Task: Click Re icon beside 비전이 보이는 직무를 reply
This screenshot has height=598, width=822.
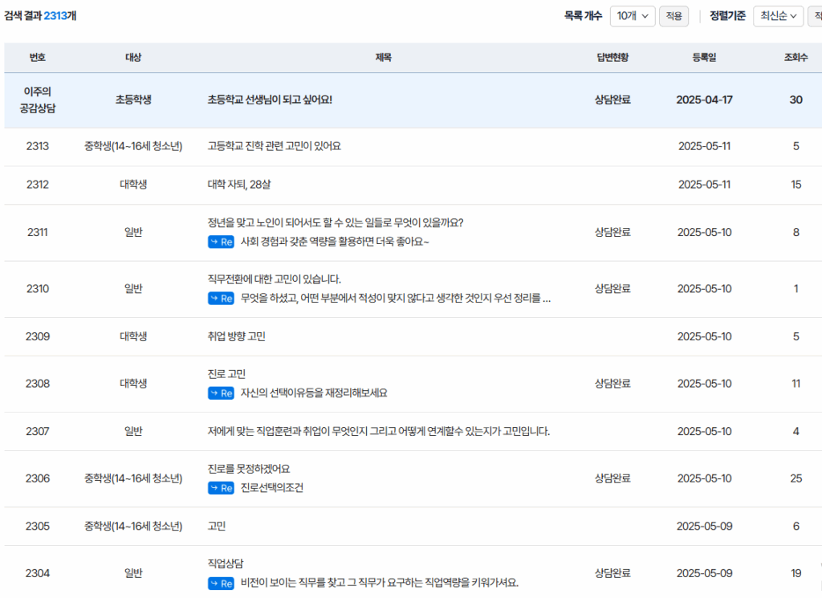Action: click(221, 583)
